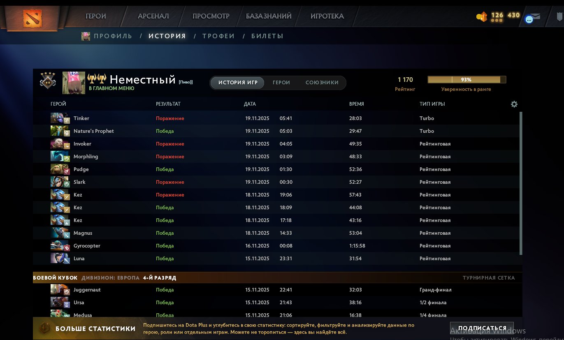564x340 pixels.
Task: Open the match history settings gear
Action: pyautogui.click(x=514, y=104)
